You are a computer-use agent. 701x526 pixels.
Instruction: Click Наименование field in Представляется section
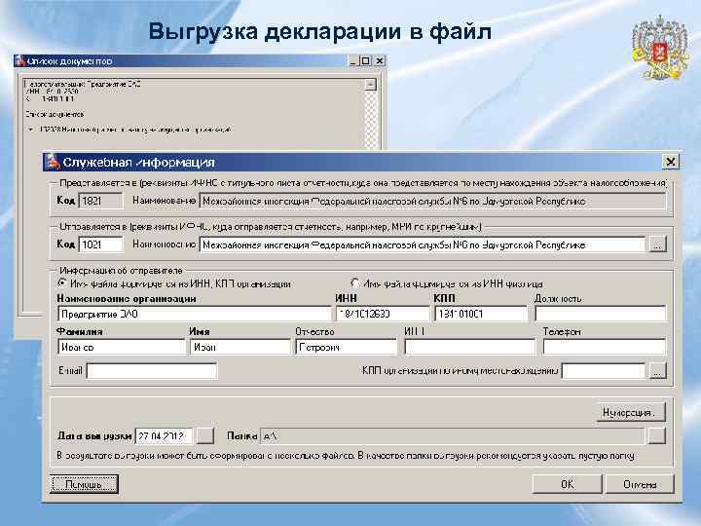tap(432, 201)
